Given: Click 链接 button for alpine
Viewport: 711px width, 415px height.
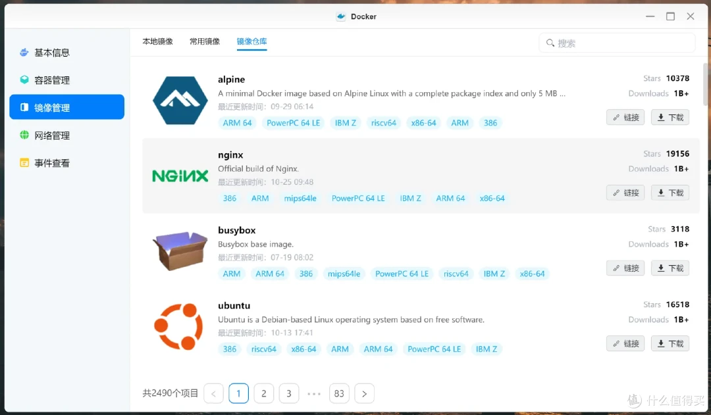Looking at the screenshot, I should (625, 117).
